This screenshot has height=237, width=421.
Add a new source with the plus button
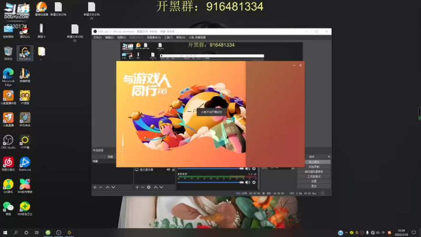(x=137, y=187)
